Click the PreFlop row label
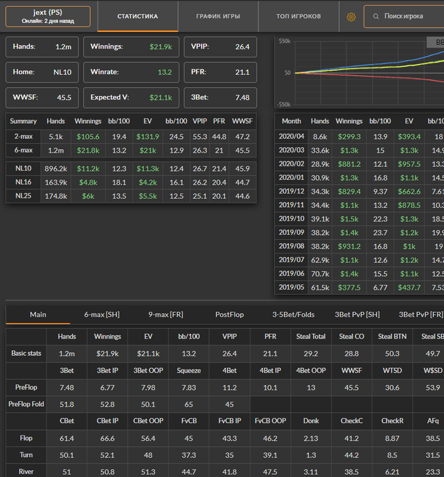444x477 pixels. (x=26, y=387)
